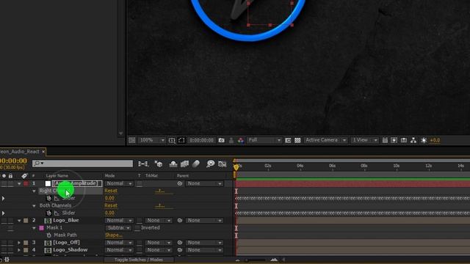Image resolution: width=470 pixels, height=264 pixels.
Task: Click the always preview this view icon
Action: 132,140
